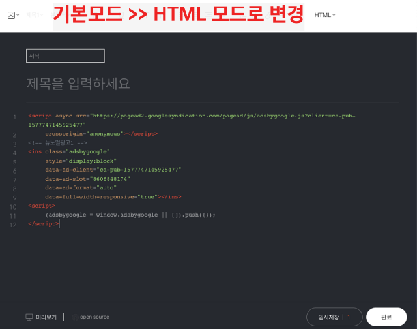Click the adsbygoogle push code line

pos(130,215)
